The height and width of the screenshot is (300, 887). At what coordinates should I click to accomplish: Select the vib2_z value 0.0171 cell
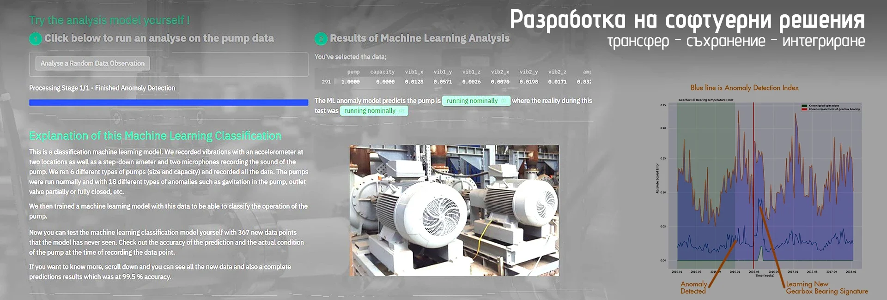tap(557, 82)
